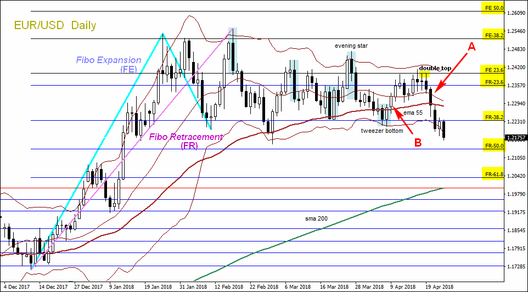This screenshot has height=292, width=528.
Task: Select the double top text label
Action: click(x=435, y=68)
